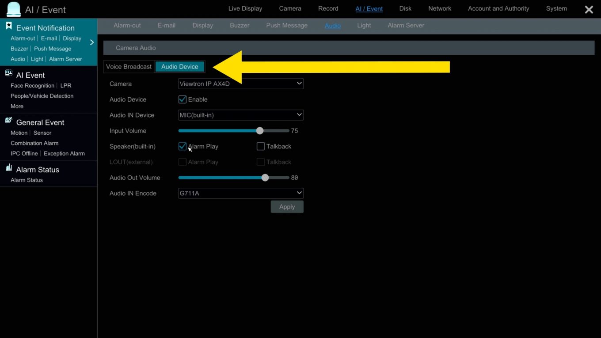The height and width of the screenshot is (338, 601).
Task: Open the Audio IN Device dropdown
Action: (241, 115)
